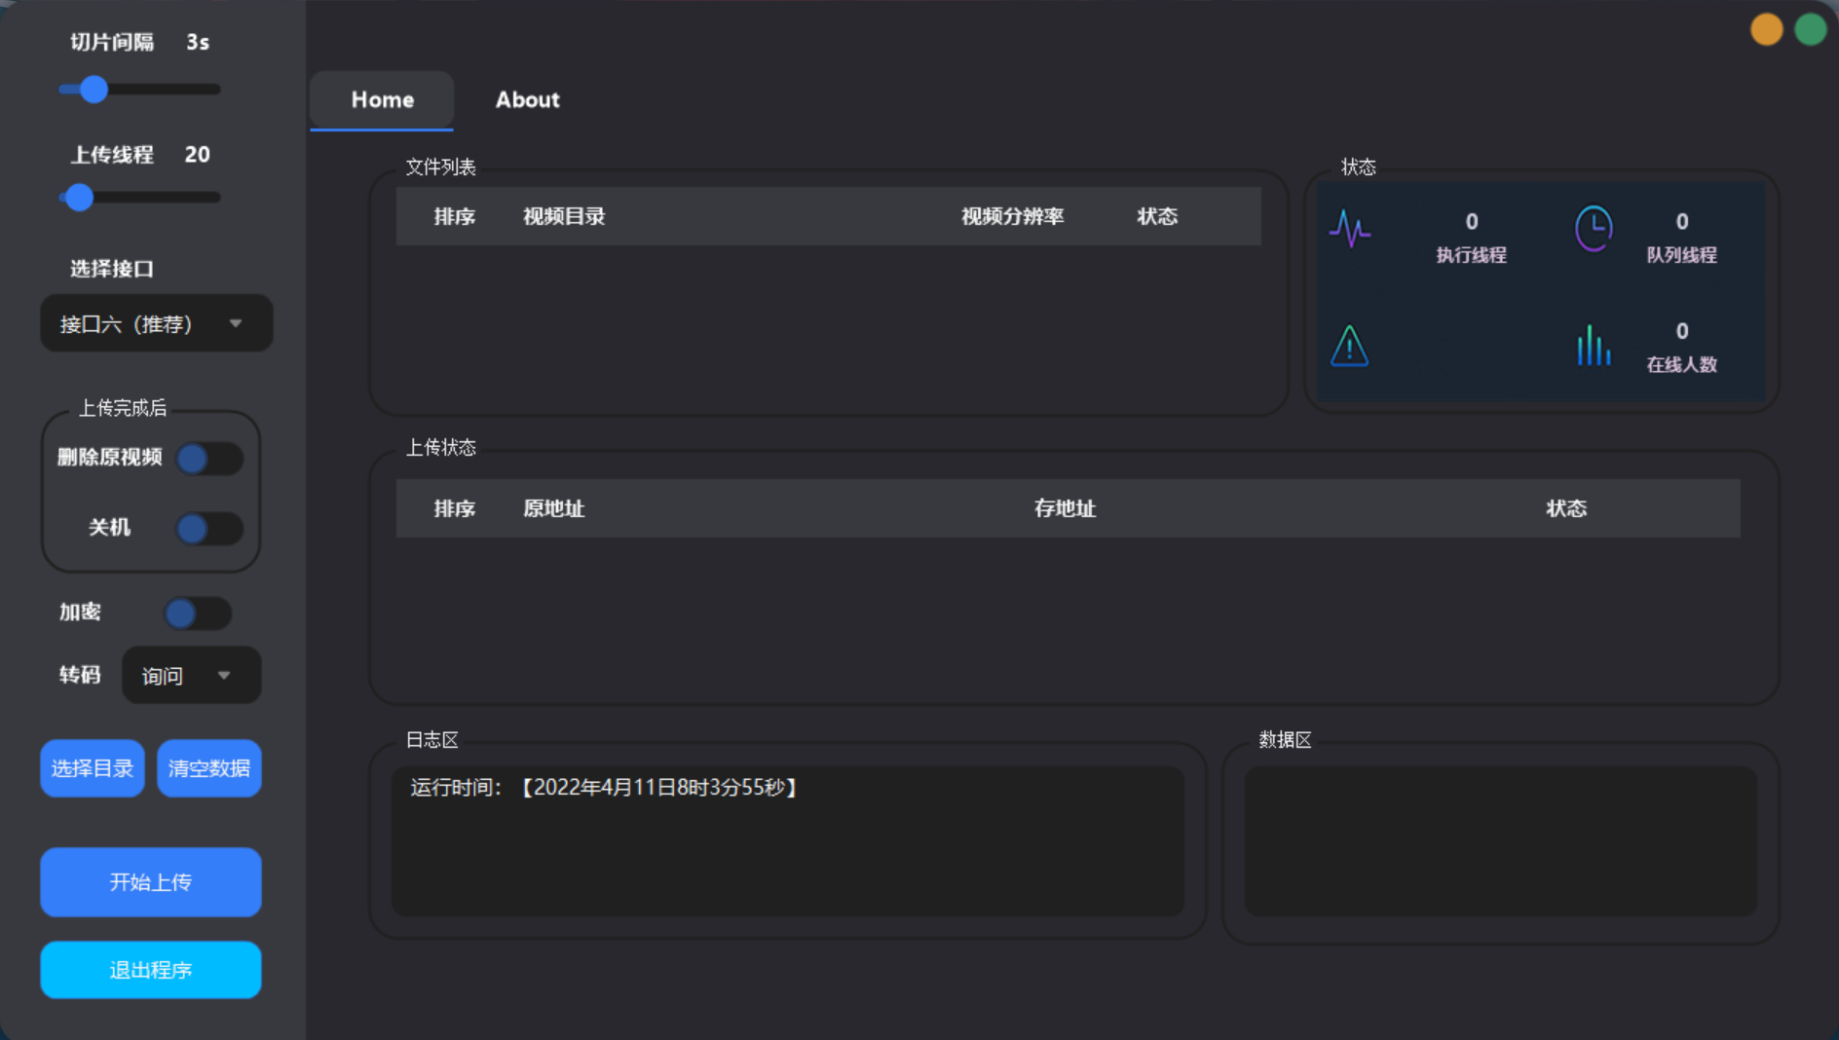Click the 执行线程 label

pos(1471,255)
